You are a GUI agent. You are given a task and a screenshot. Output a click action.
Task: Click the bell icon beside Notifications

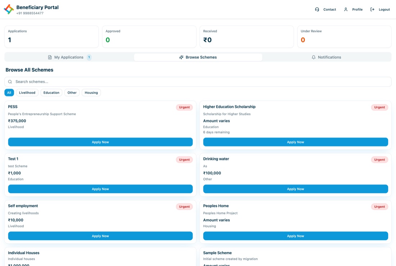pyautogui.click(x=314, y=57)
